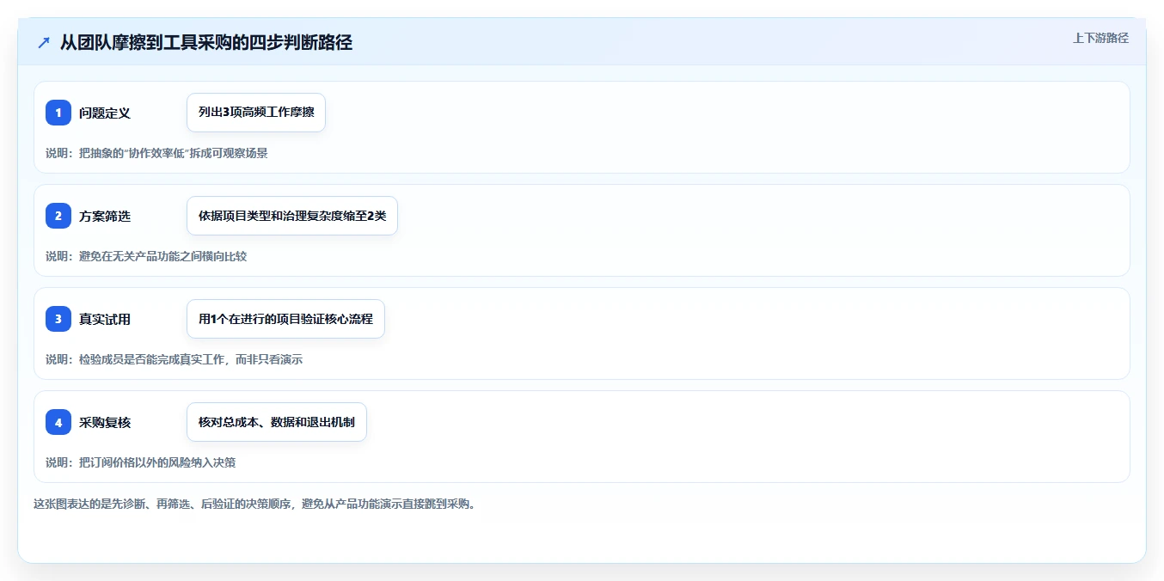The width and height of the screenshot is (1164, 581).
Task: Click the 问题定义 step title
Action: 105,113
